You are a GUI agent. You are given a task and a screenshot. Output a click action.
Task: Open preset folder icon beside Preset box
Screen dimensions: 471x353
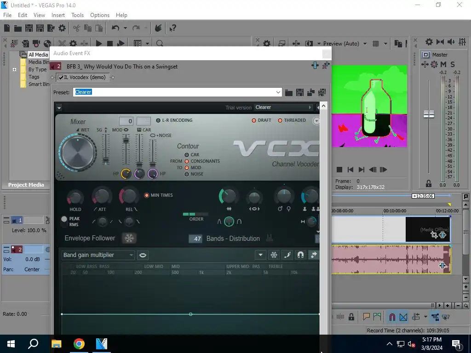click(x=289, y=92)
